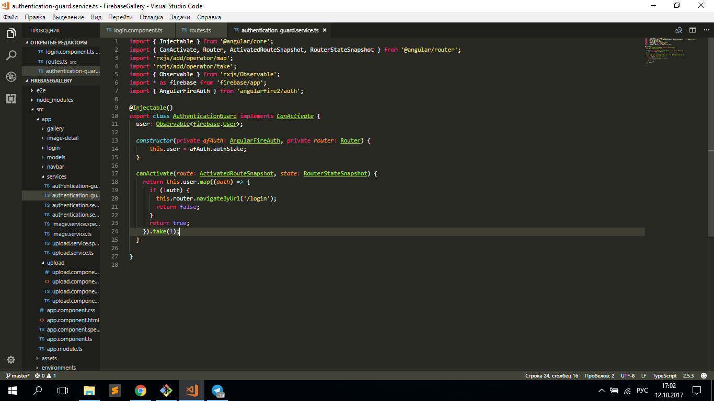
Task: Click the code minimap preview
Action: [671, 51]
